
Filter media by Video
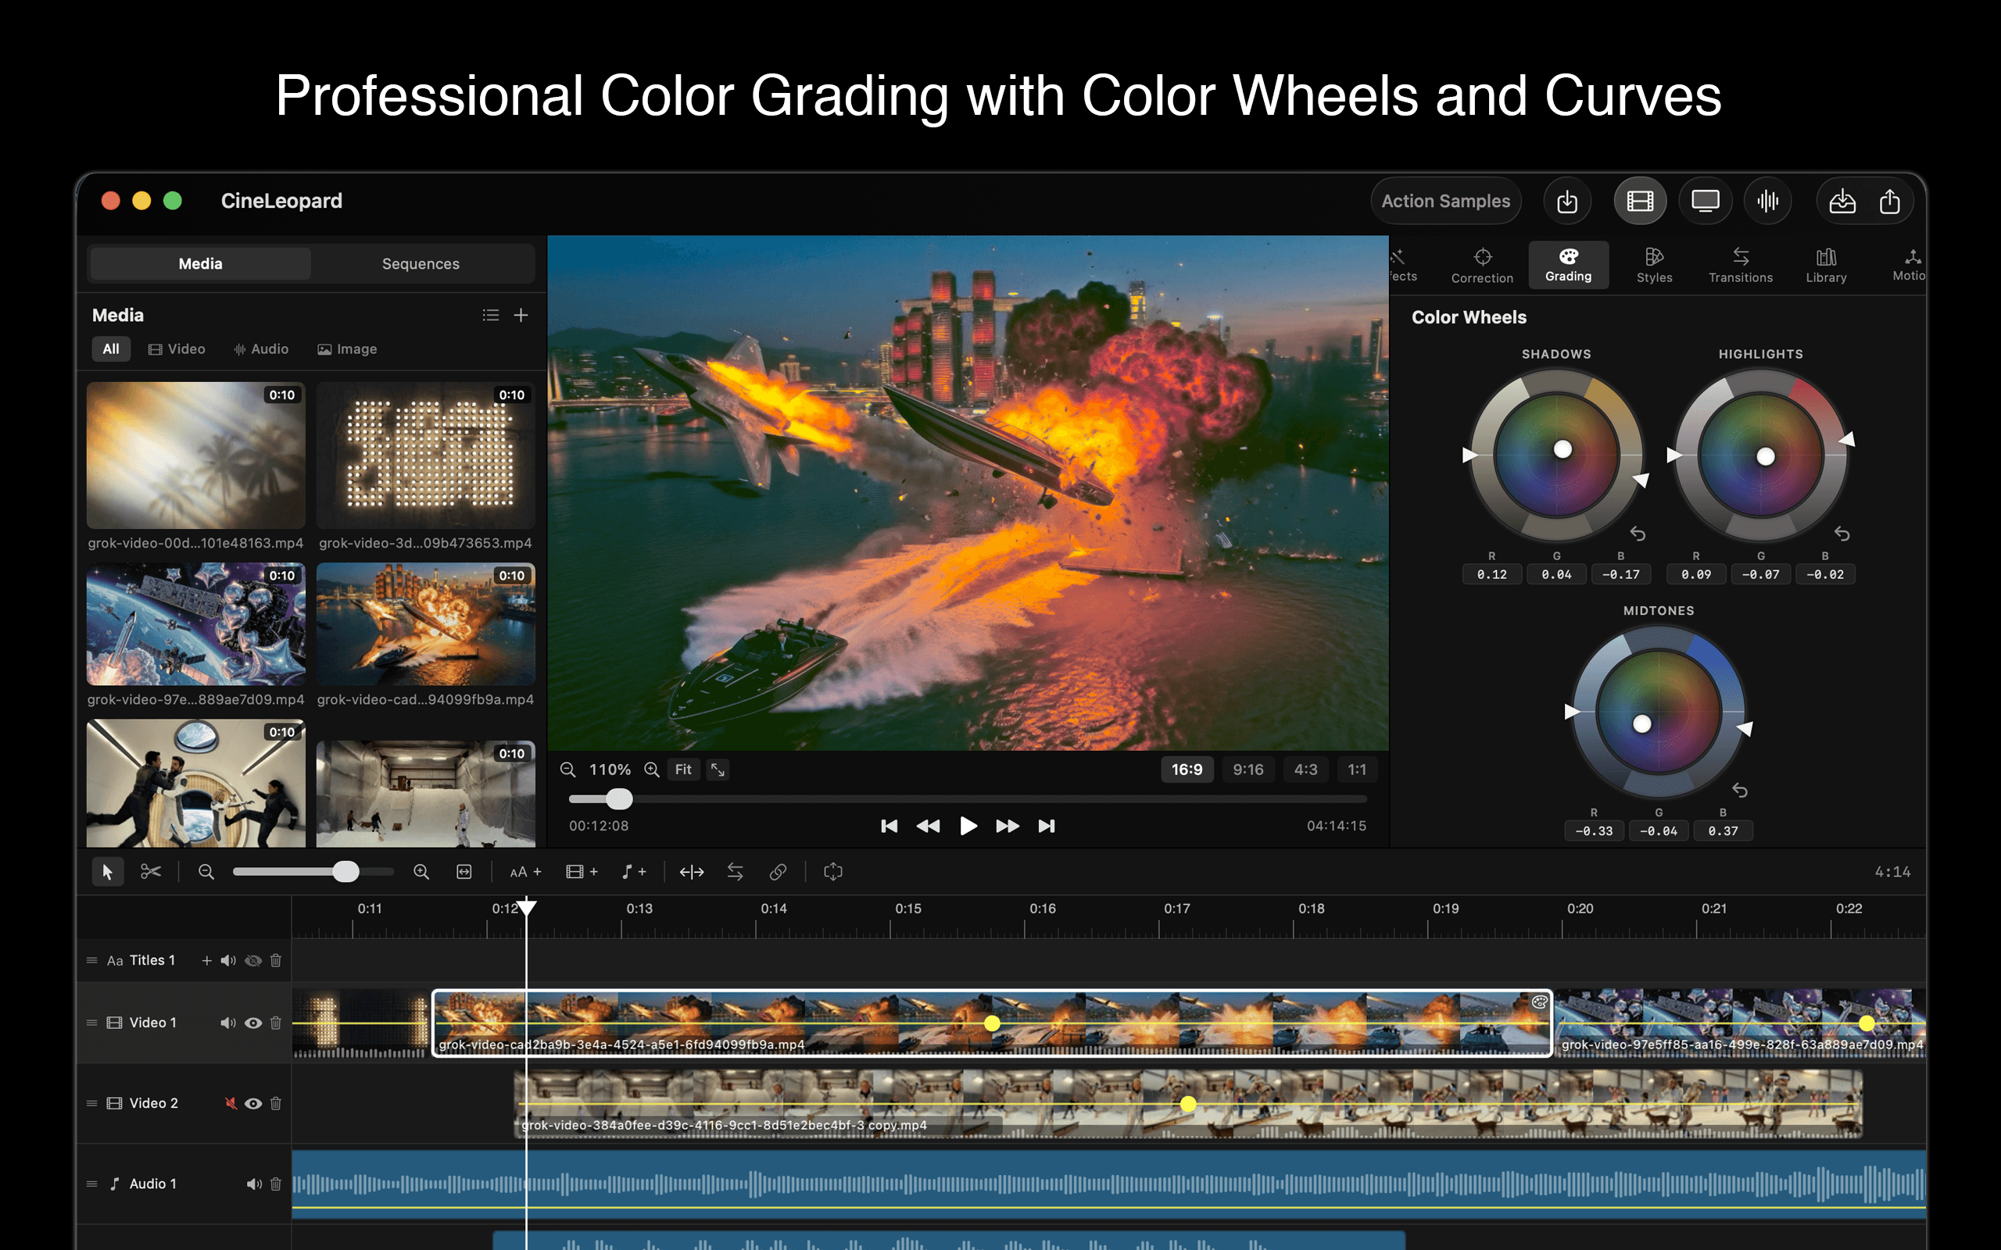pos(177,349)
